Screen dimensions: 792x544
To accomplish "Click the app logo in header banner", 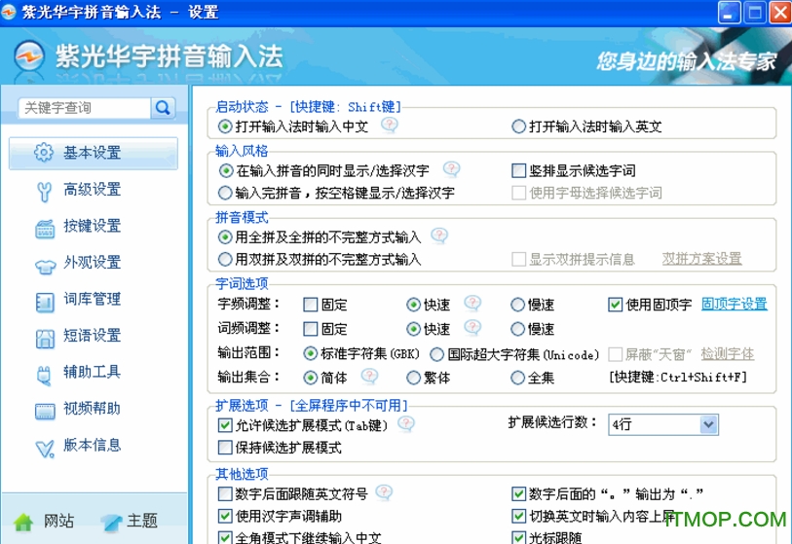I will coord(29,56).
